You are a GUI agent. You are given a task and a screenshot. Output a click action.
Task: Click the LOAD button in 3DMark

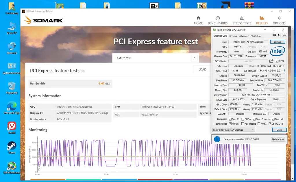[202, 70]
